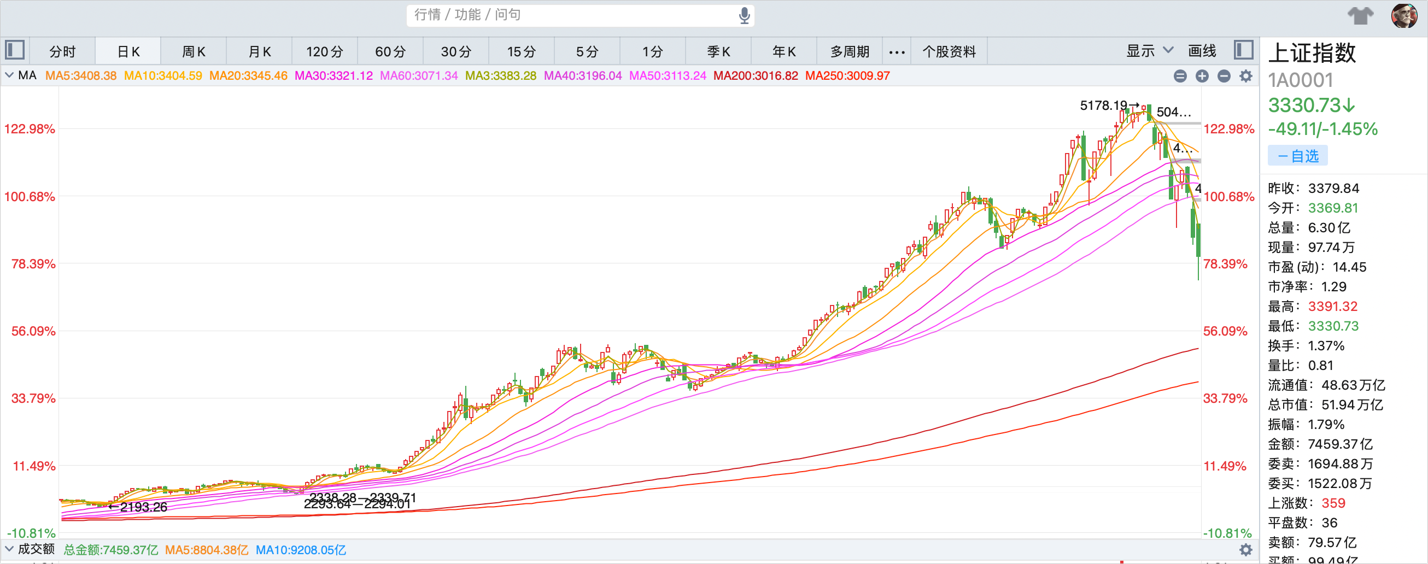Viewport: 1428px width, 564px height.
Task: Click the circled equals icon in the MA bar
Action: tap(1180, 76)
